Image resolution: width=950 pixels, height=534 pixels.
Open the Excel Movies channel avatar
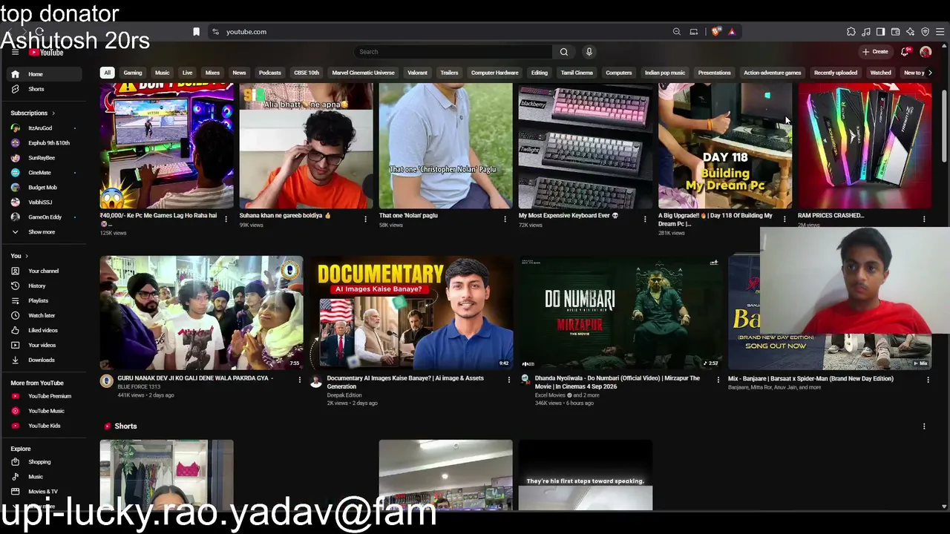pos(525,380)
